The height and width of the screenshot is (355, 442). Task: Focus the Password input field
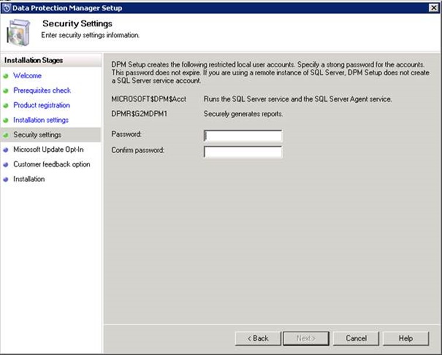243,136
